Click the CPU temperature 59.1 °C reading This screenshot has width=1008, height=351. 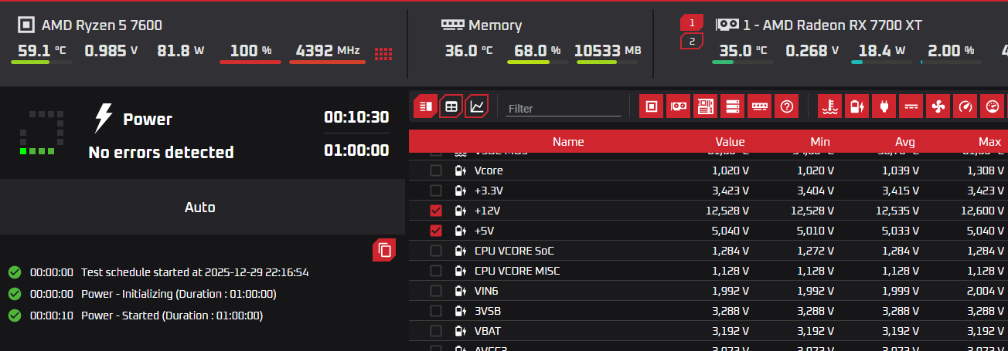43,50
